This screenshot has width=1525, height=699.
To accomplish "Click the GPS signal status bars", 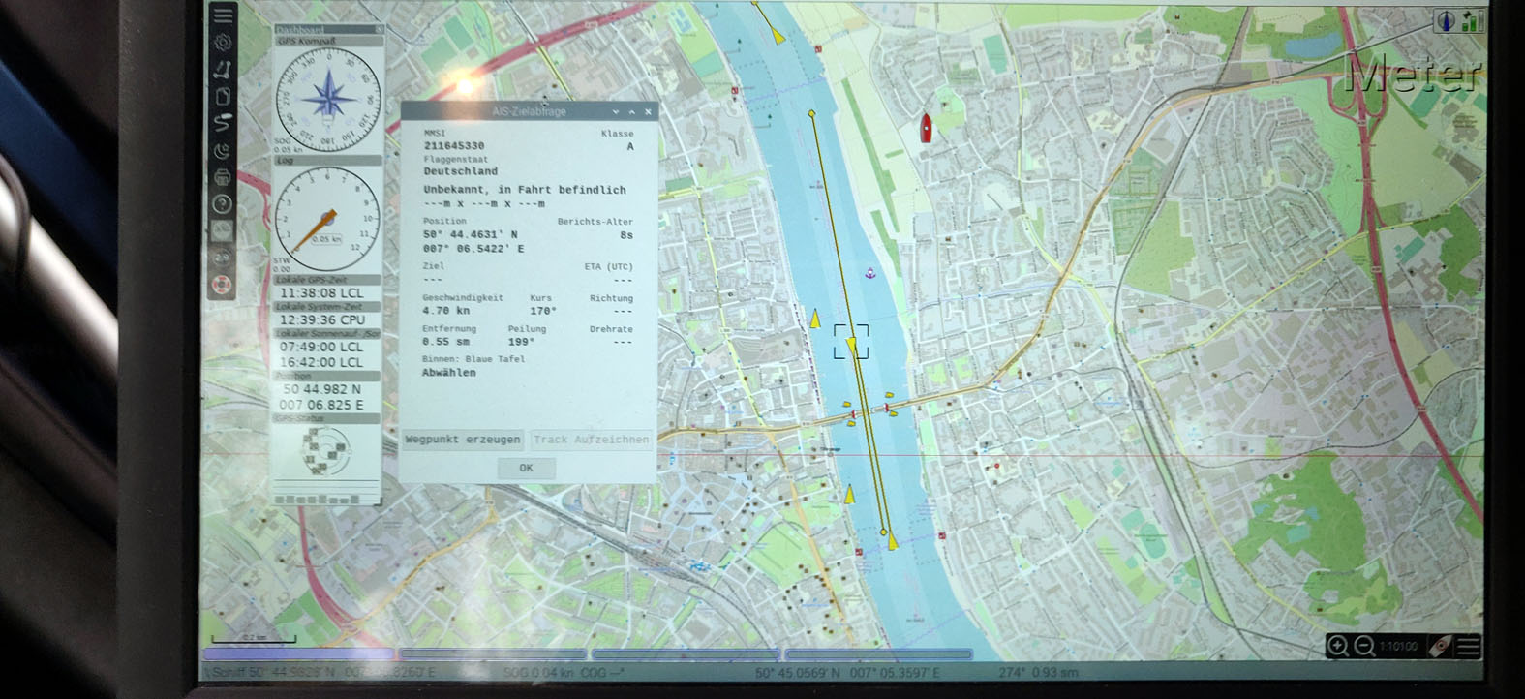I will [x=1472, y=20].
